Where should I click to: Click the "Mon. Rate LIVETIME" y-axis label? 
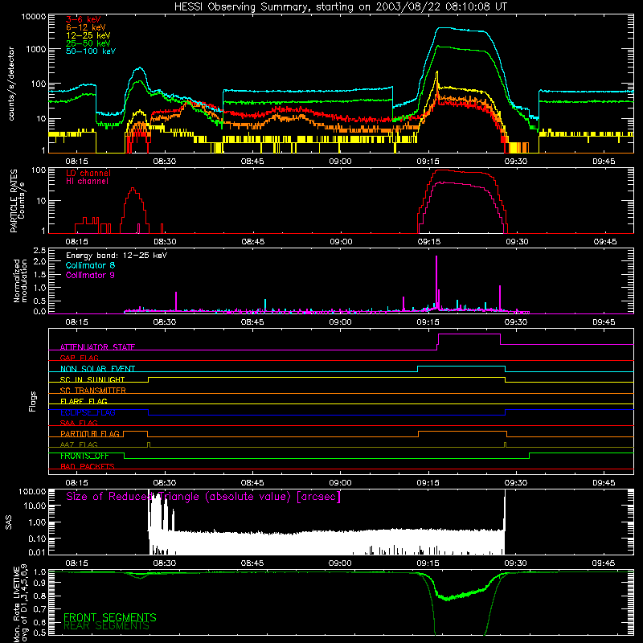click(16, 604)
